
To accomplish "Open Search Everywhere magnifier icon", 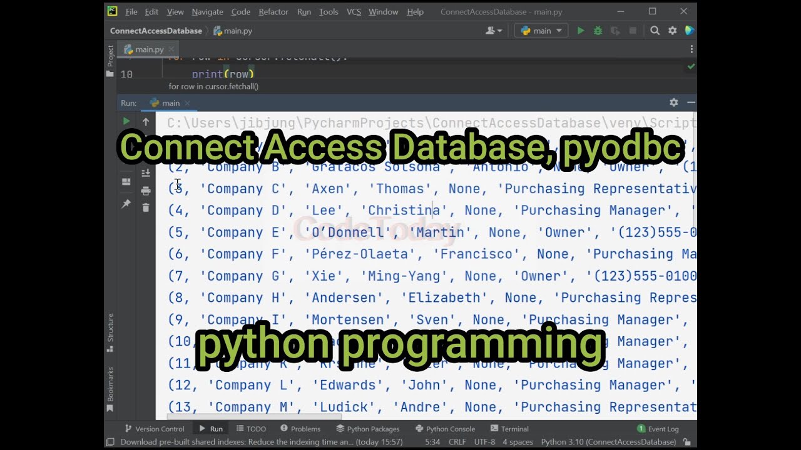I will coord(655,31).
